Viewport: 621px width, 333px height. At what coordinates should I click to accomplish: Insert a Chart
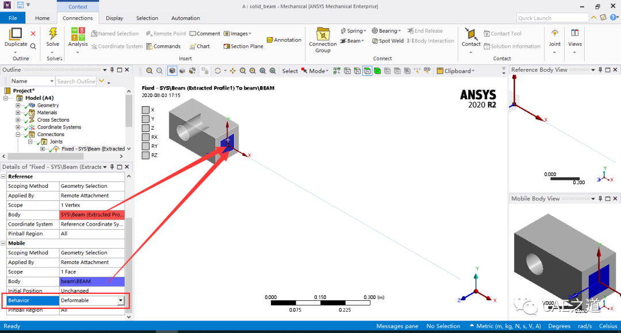tap(200, 47)
